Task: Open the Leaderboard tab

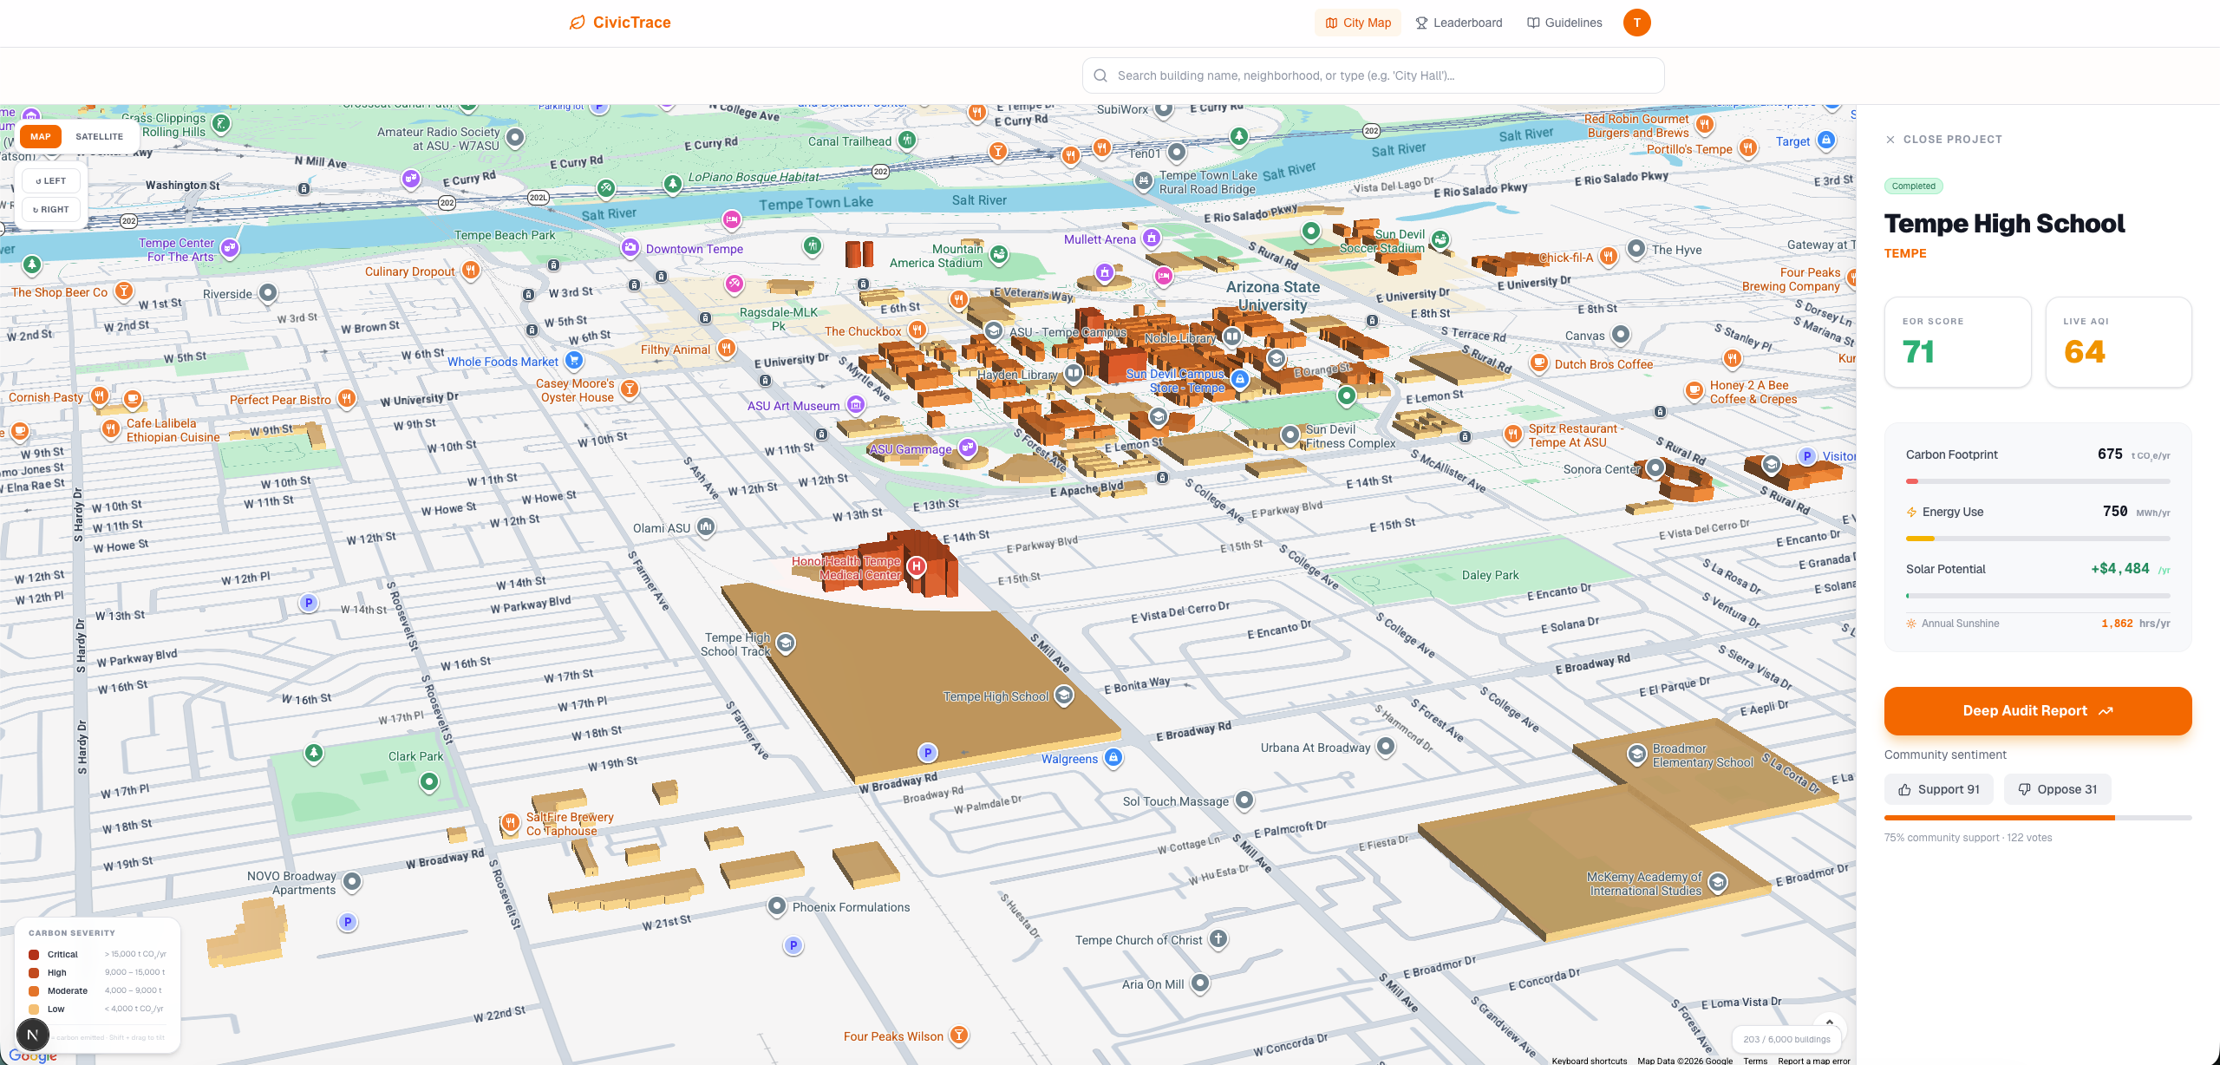Action: click(1459, 23)
